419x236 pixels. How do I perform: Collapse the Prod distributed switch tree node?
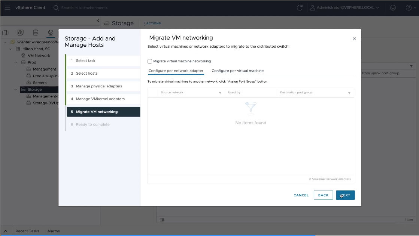16,62
